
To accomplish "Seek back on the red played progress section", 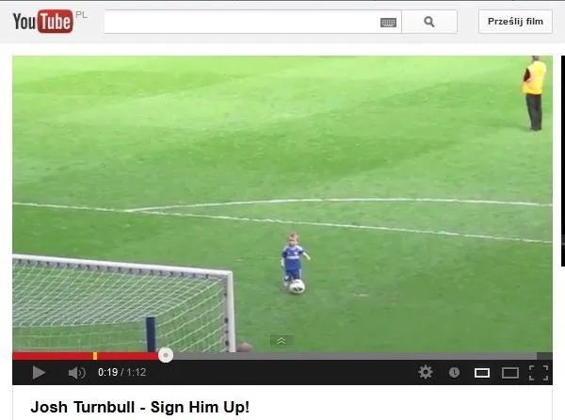I will [52, 356].
